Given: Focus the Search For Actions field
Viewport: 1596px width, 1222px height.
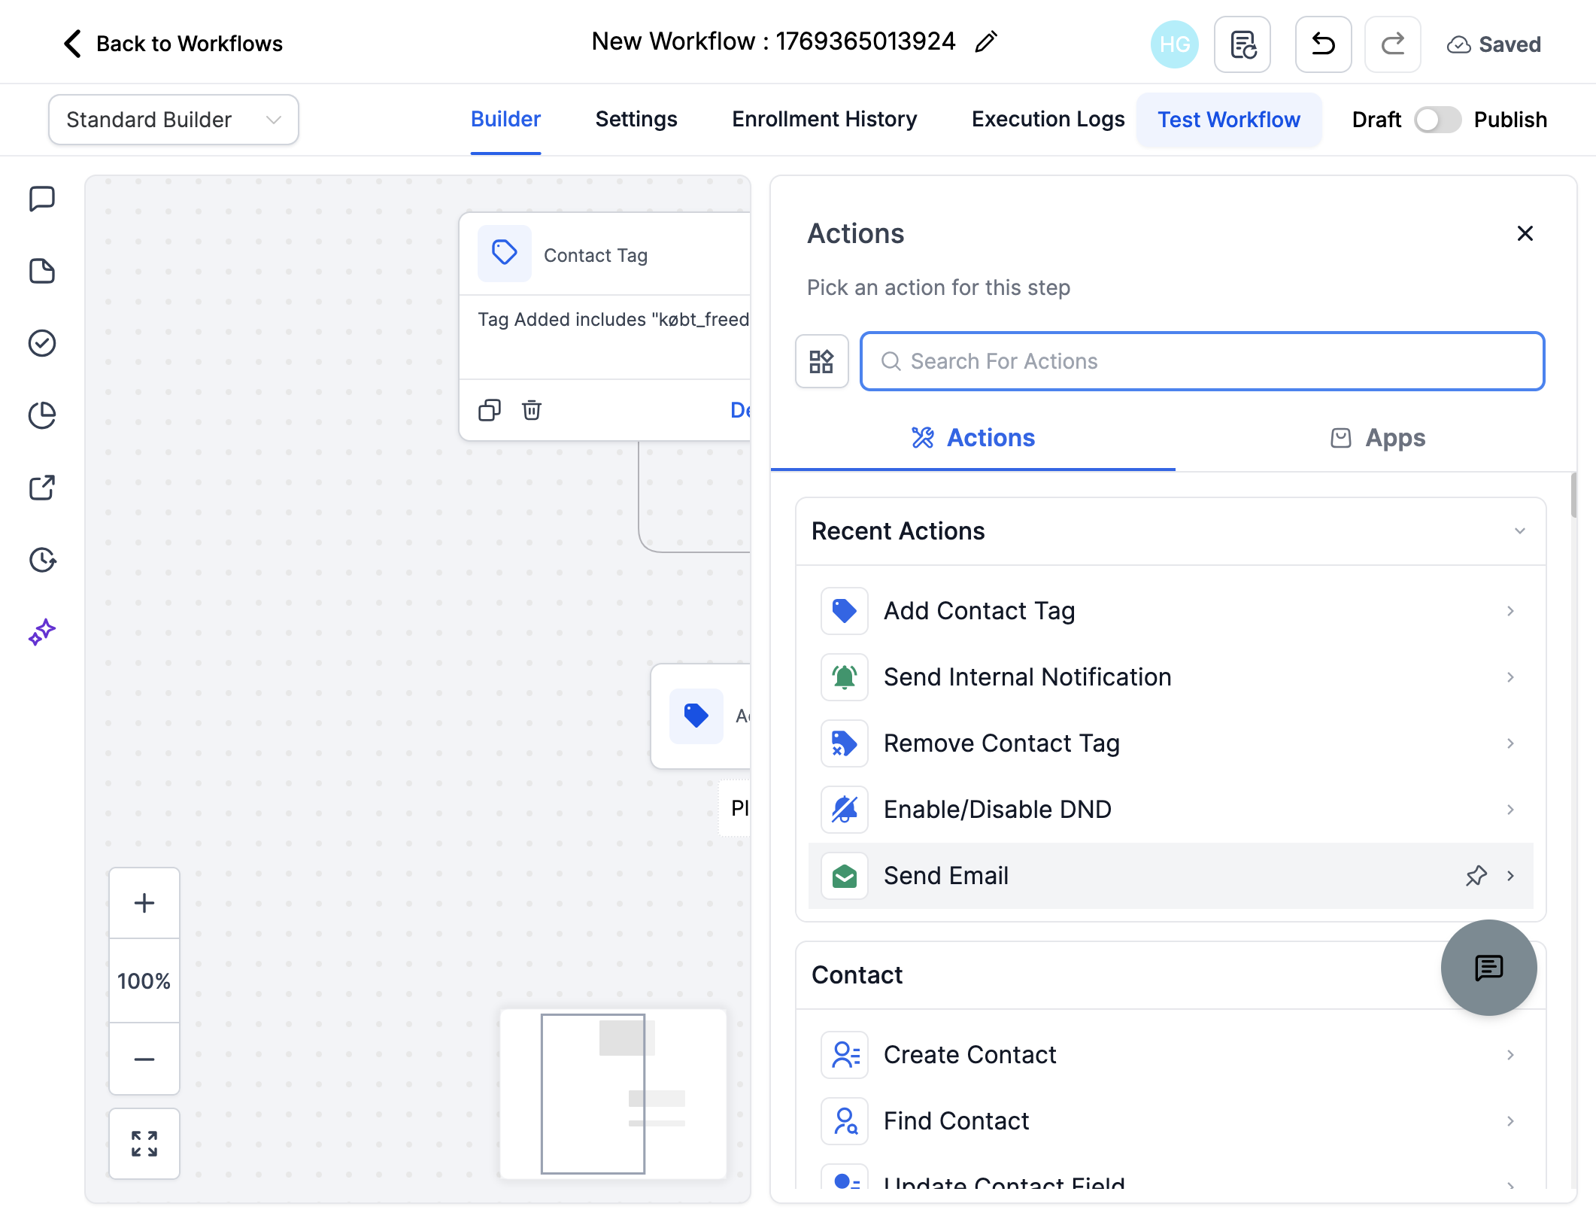Looking at the screenshot, I should [x=1202, y=361].
